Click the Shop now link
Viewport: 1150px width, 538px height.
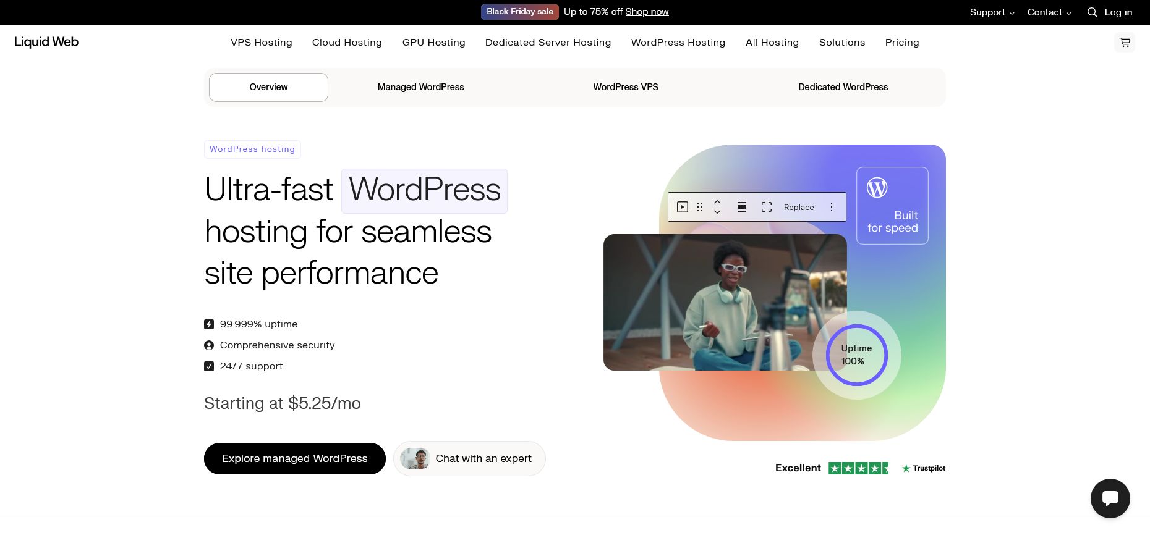(647, 12)
